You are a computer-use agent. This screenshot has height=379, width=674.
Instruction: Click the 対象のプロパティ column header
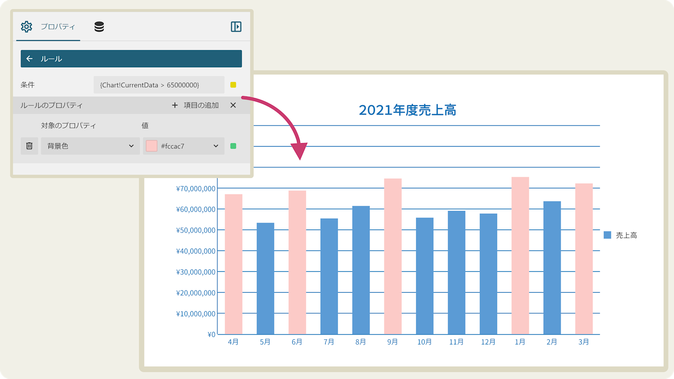(x=69, y=125)
